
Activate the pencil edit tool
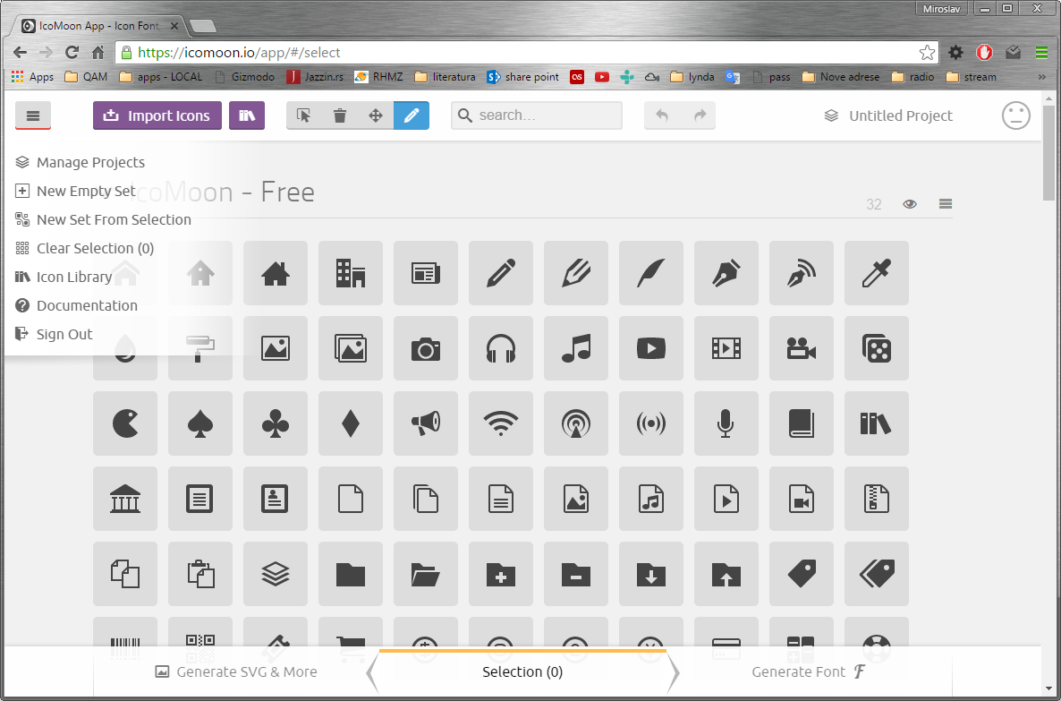coord(412,115)
